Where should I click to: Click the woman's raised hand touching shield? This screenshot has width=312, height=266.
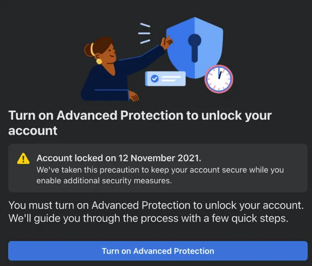coord(167,42)
